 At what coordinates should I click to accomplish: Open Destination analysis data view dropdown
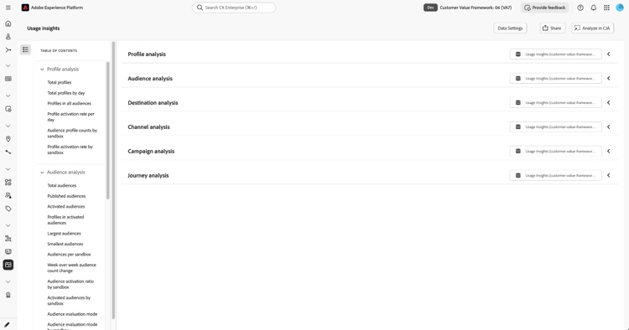coord(555,102)
